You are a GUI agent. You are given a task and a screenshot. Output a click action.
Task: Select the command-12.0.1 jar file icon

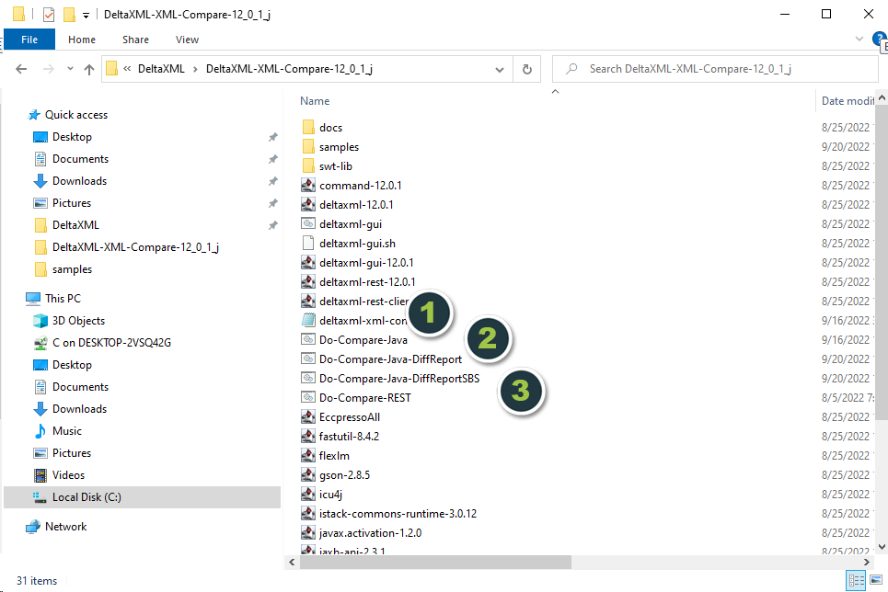coord(308,186)
